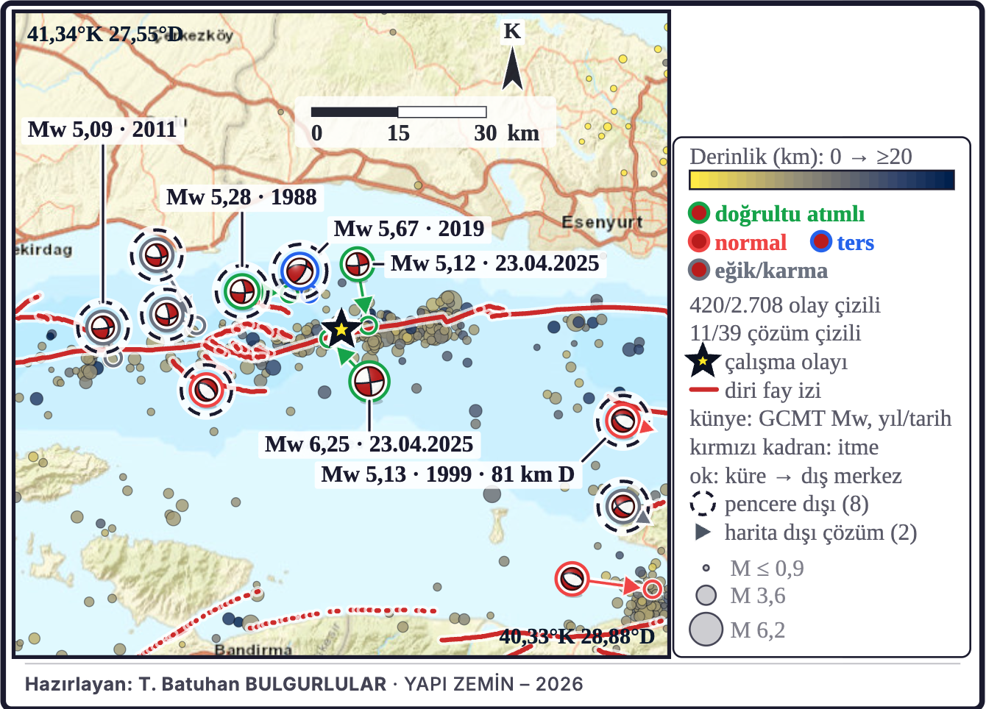Click the label Mw 5,28 · 1988

pos(241,197)
